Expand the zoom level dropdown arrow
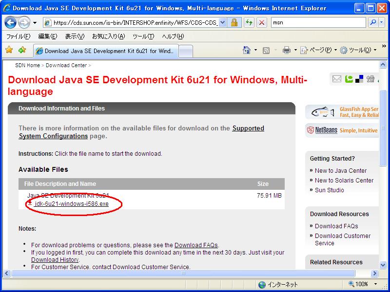 point(375,284)
